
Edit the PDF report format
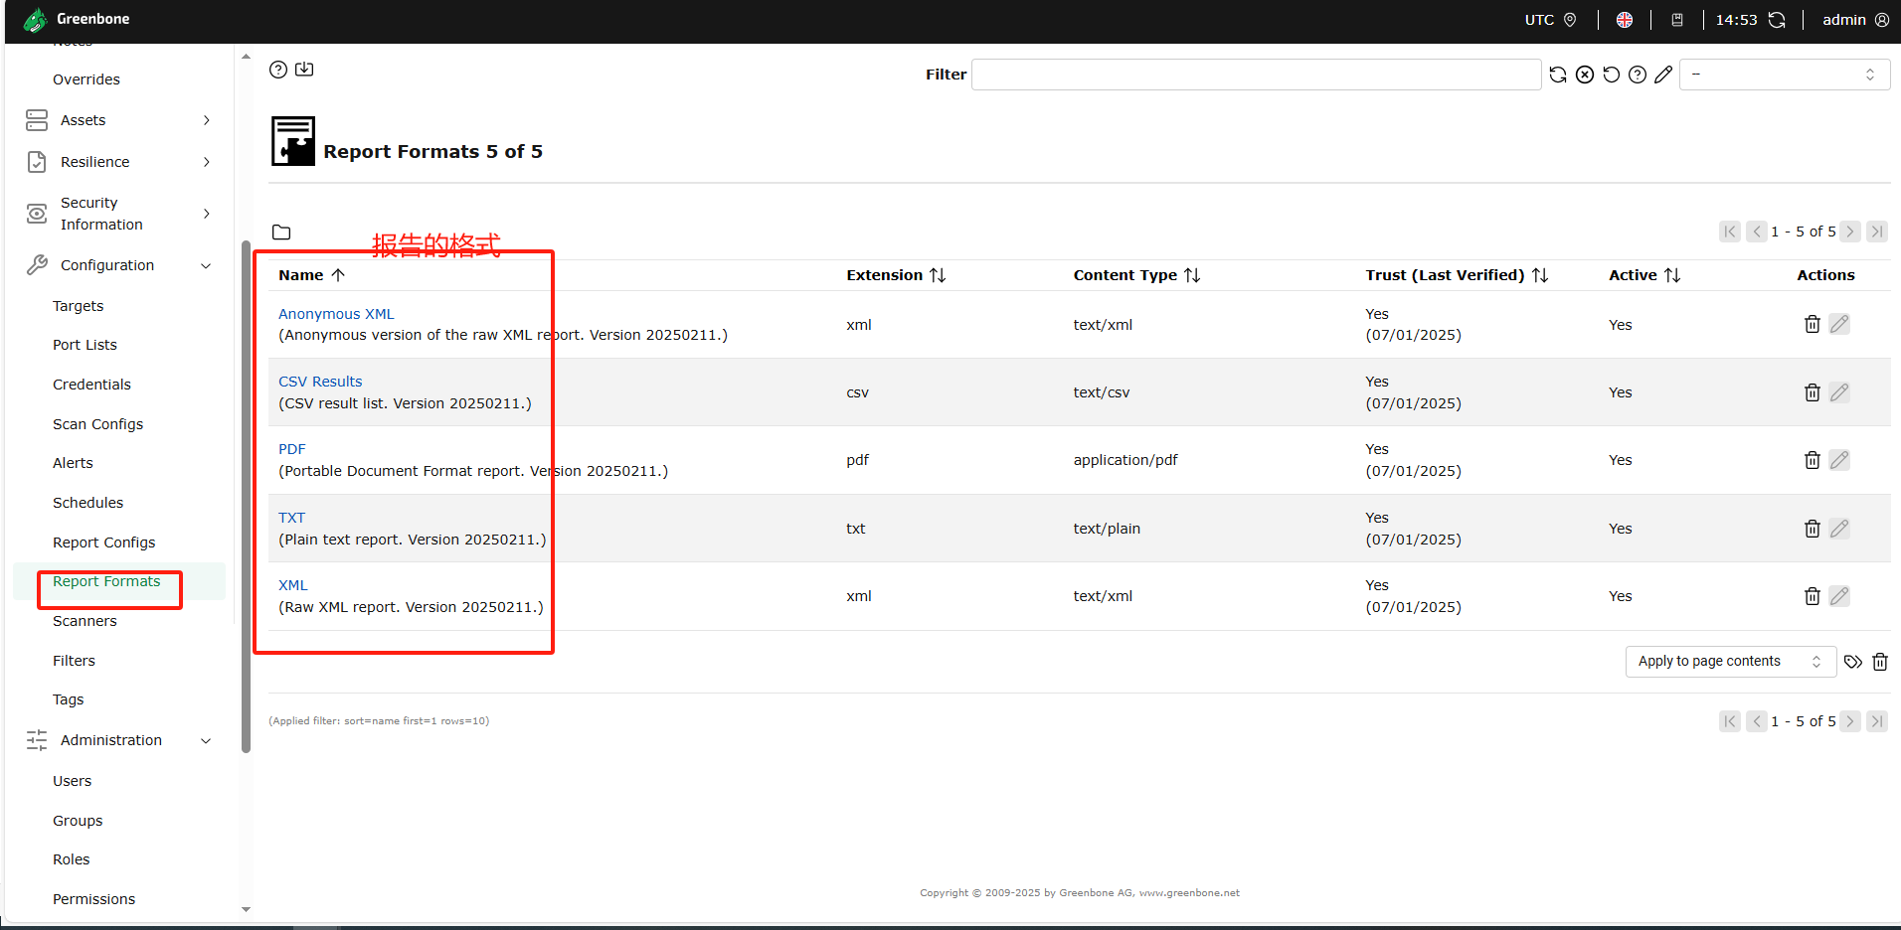(1839, 460)
